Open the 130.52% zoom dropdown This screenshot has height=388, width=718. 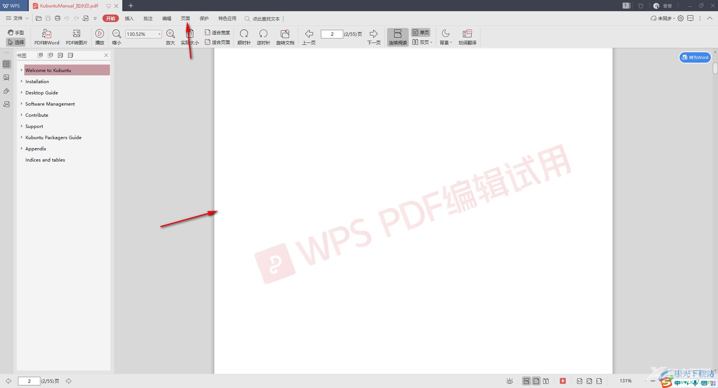(159, 34)
